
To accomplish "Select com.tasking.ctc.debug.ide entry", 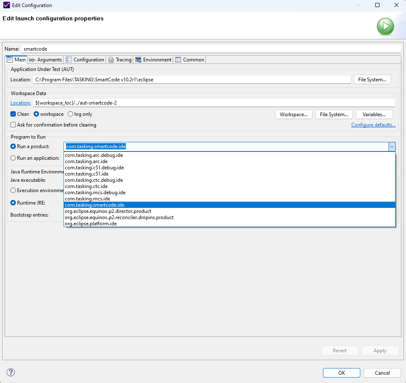I will [230, 180].
